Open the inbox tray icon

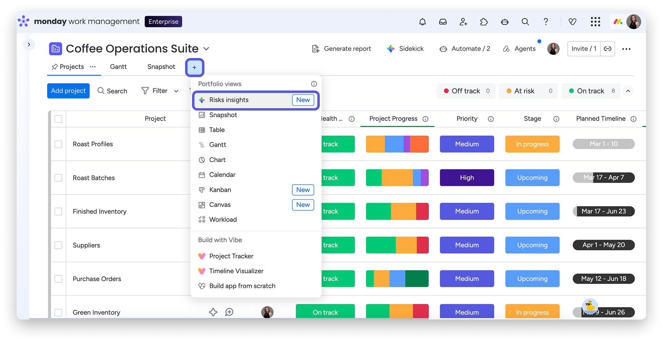(x=443, y=22)
